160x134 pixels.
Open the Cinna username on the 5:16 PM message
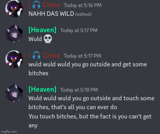[x=51, y=5]
